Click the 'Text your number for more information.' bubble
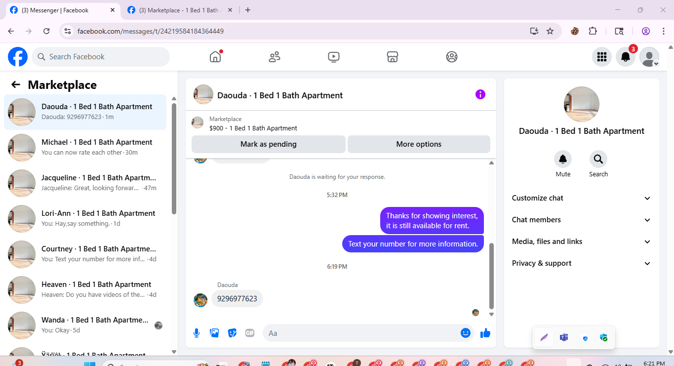 click(x=413, y=244)
